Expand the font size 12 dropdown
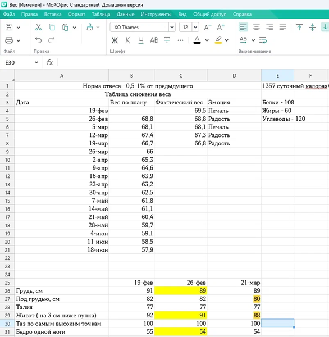This screenshot has width=329, height=337. tap(195, 28)
